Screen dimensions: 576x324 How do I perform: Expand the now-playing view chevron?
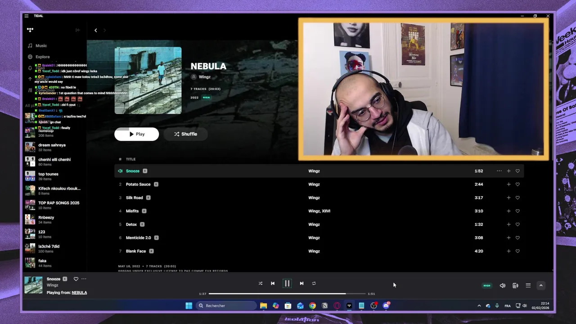click(x=541, y=285)
